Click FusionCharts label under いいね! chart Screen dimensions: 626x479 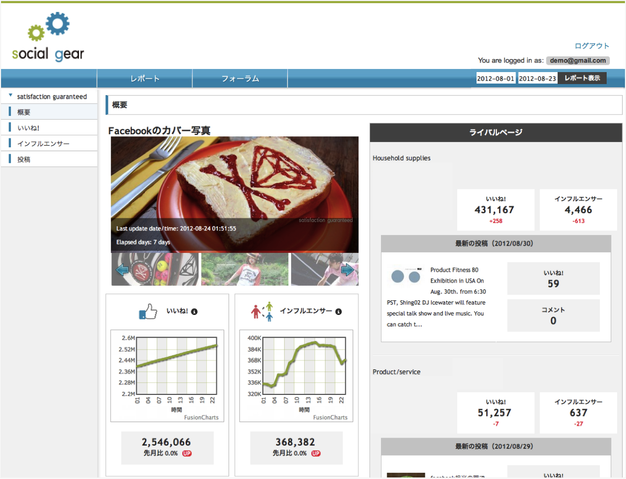point(201,417)
